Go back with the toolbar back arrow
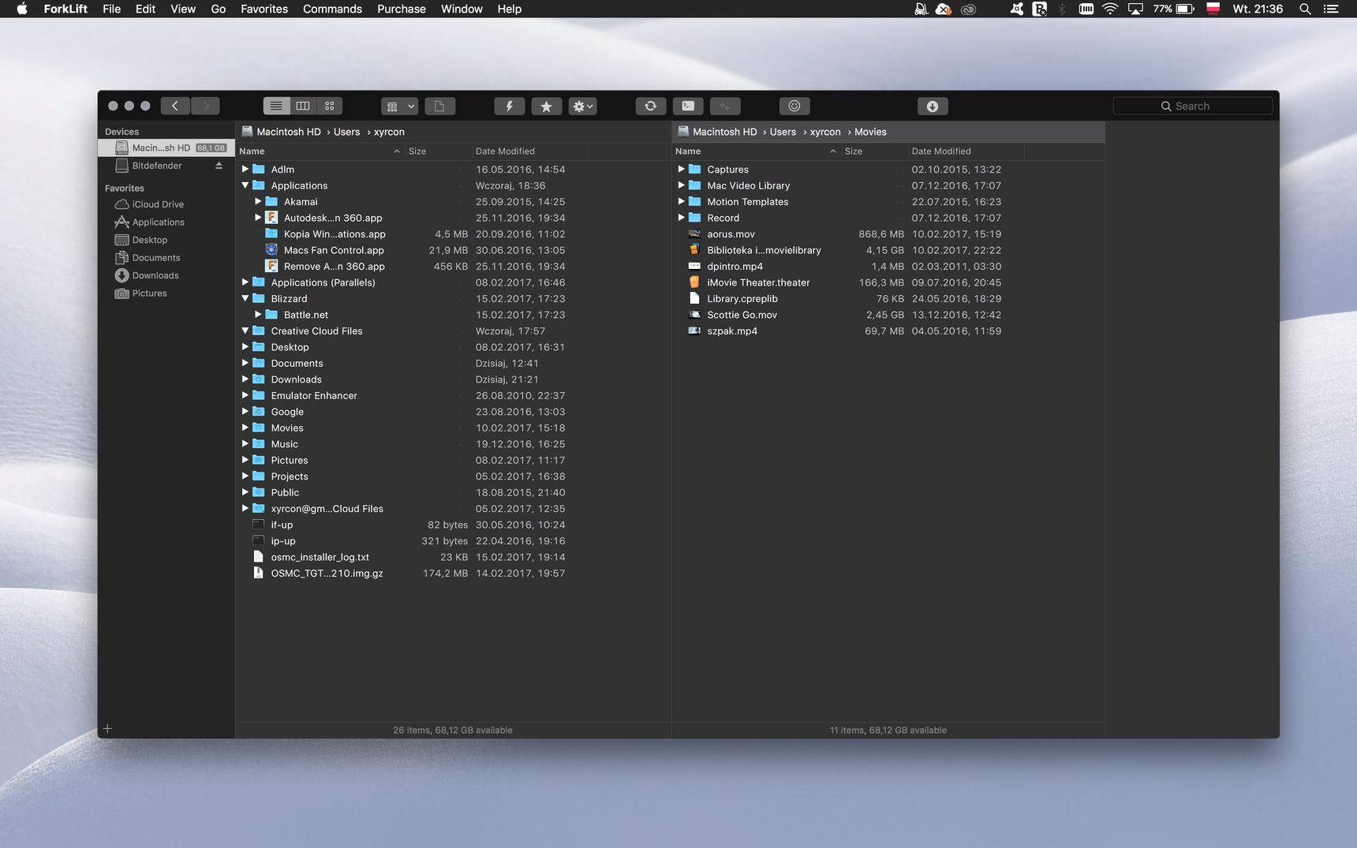 coord(175,106)
